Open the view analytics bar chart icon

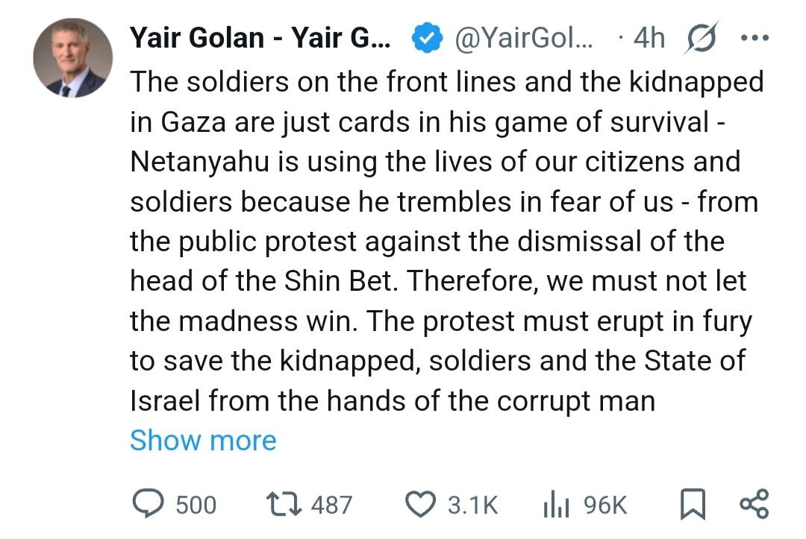coord(557,505)
